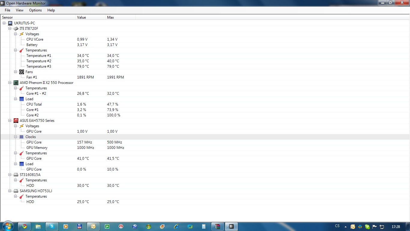Viewport: 410px width, 231px height.
Task: Click the 47,7 % max for CPU Total
Action: pos(113,104)
